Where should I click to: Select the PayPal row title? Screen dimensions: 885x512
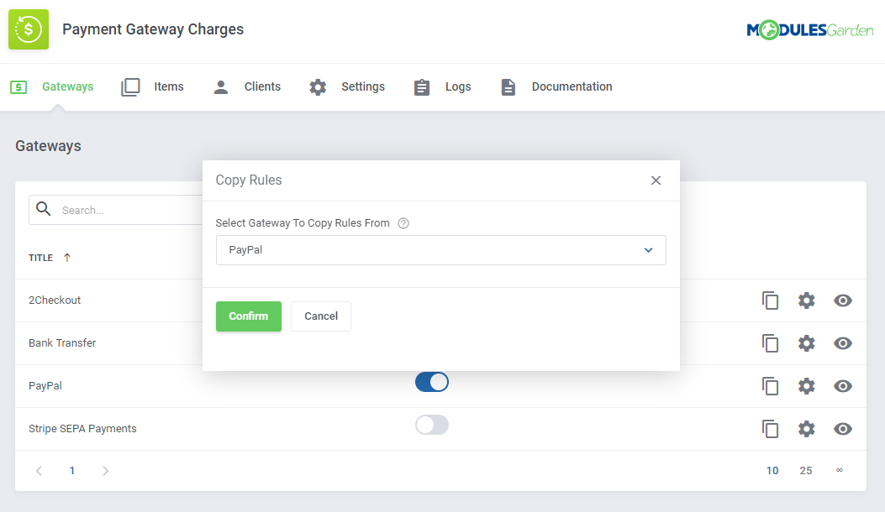[x=45, y=386]
